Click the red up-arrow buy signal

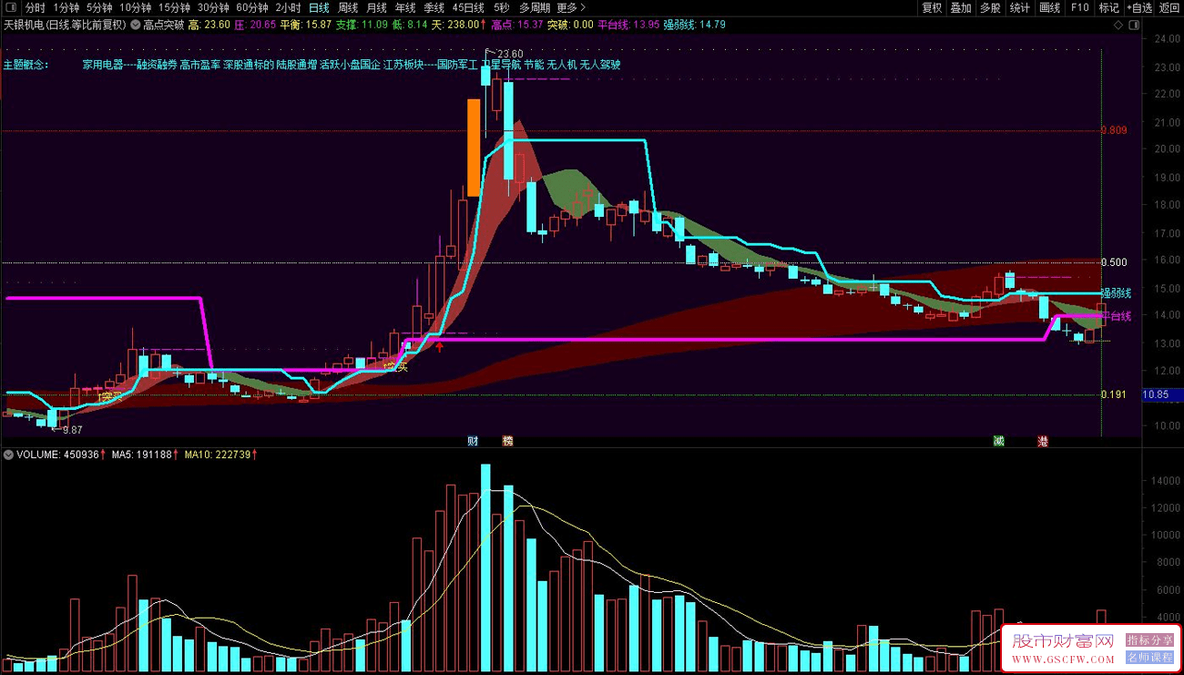[x=440, y=346]
